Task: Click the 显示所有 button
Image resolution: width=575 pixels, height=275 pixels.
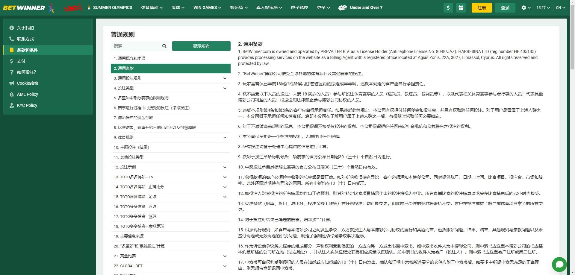Action: [x=201, y=46]
